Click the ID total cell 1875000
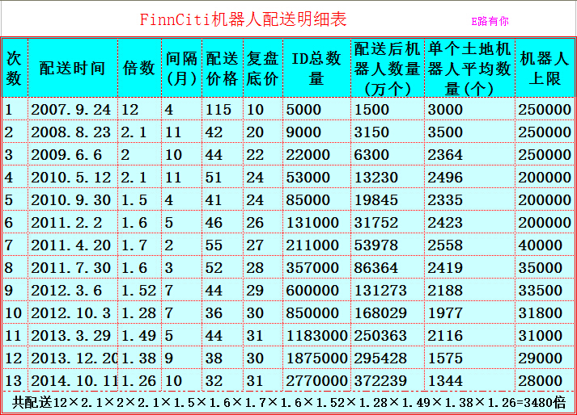 (x=316, y=358)
